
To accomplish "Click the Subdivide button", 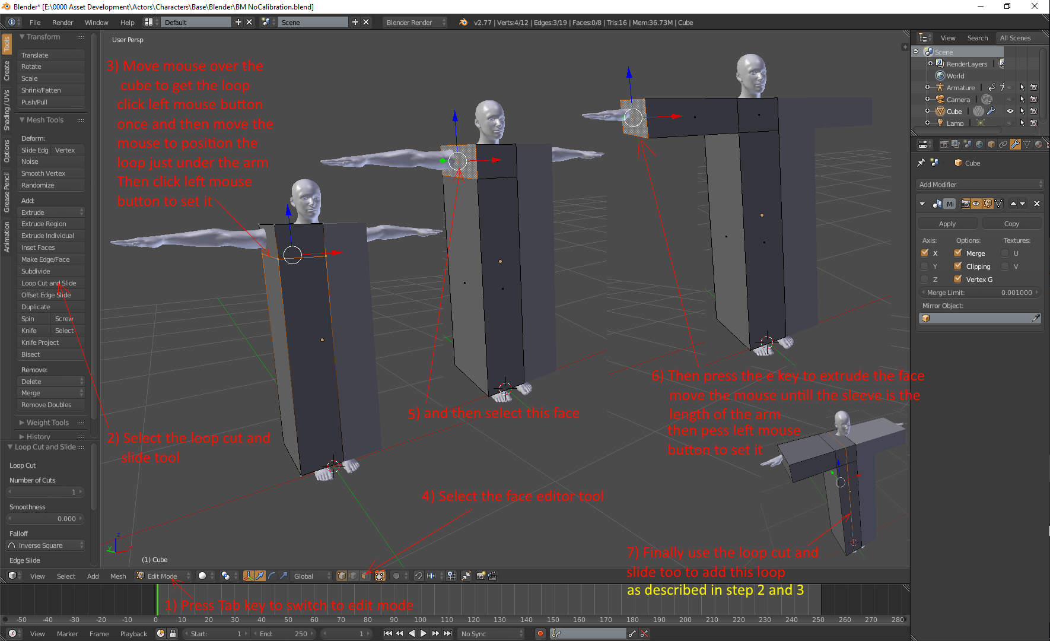I will 51,271.
